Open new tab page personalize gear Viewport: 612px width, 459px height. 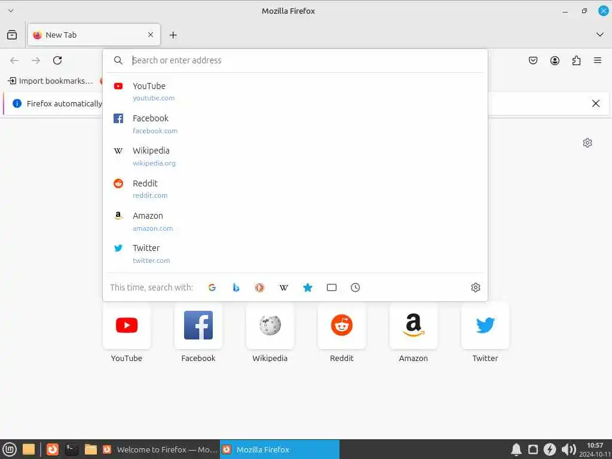[587, 143]
